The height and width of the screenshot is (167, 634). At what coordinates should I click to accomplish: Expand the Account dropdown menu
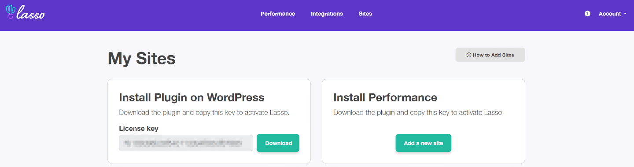point(612,14)
